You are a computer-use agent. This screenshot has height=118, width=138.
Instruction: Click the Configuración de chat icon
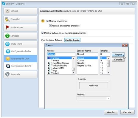pos(8,51)
